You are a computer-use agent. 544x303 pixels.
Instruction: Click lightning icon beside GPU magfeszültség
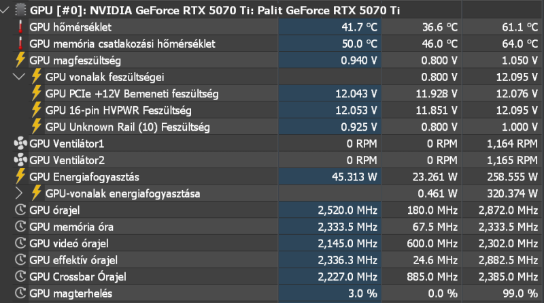point(20,60)
